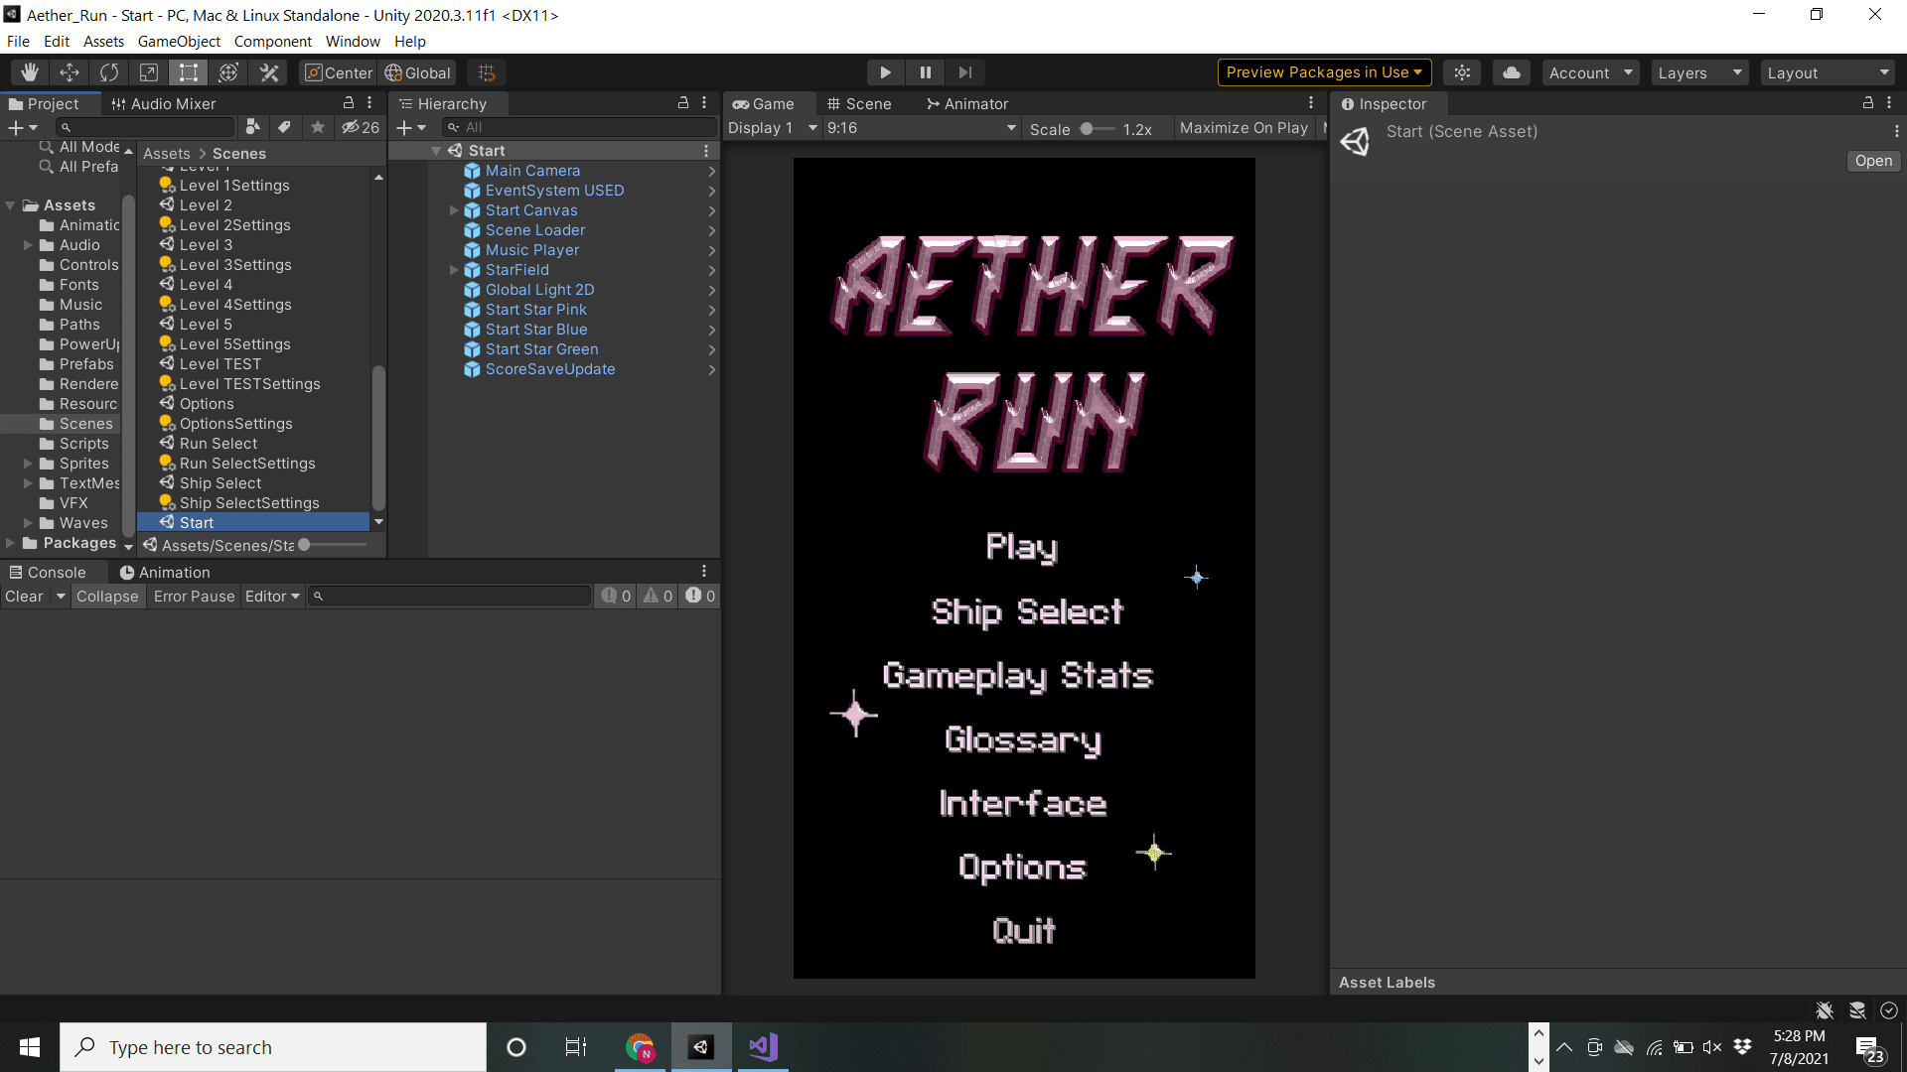Click the Visual Studio taskbar icon

763,1047
